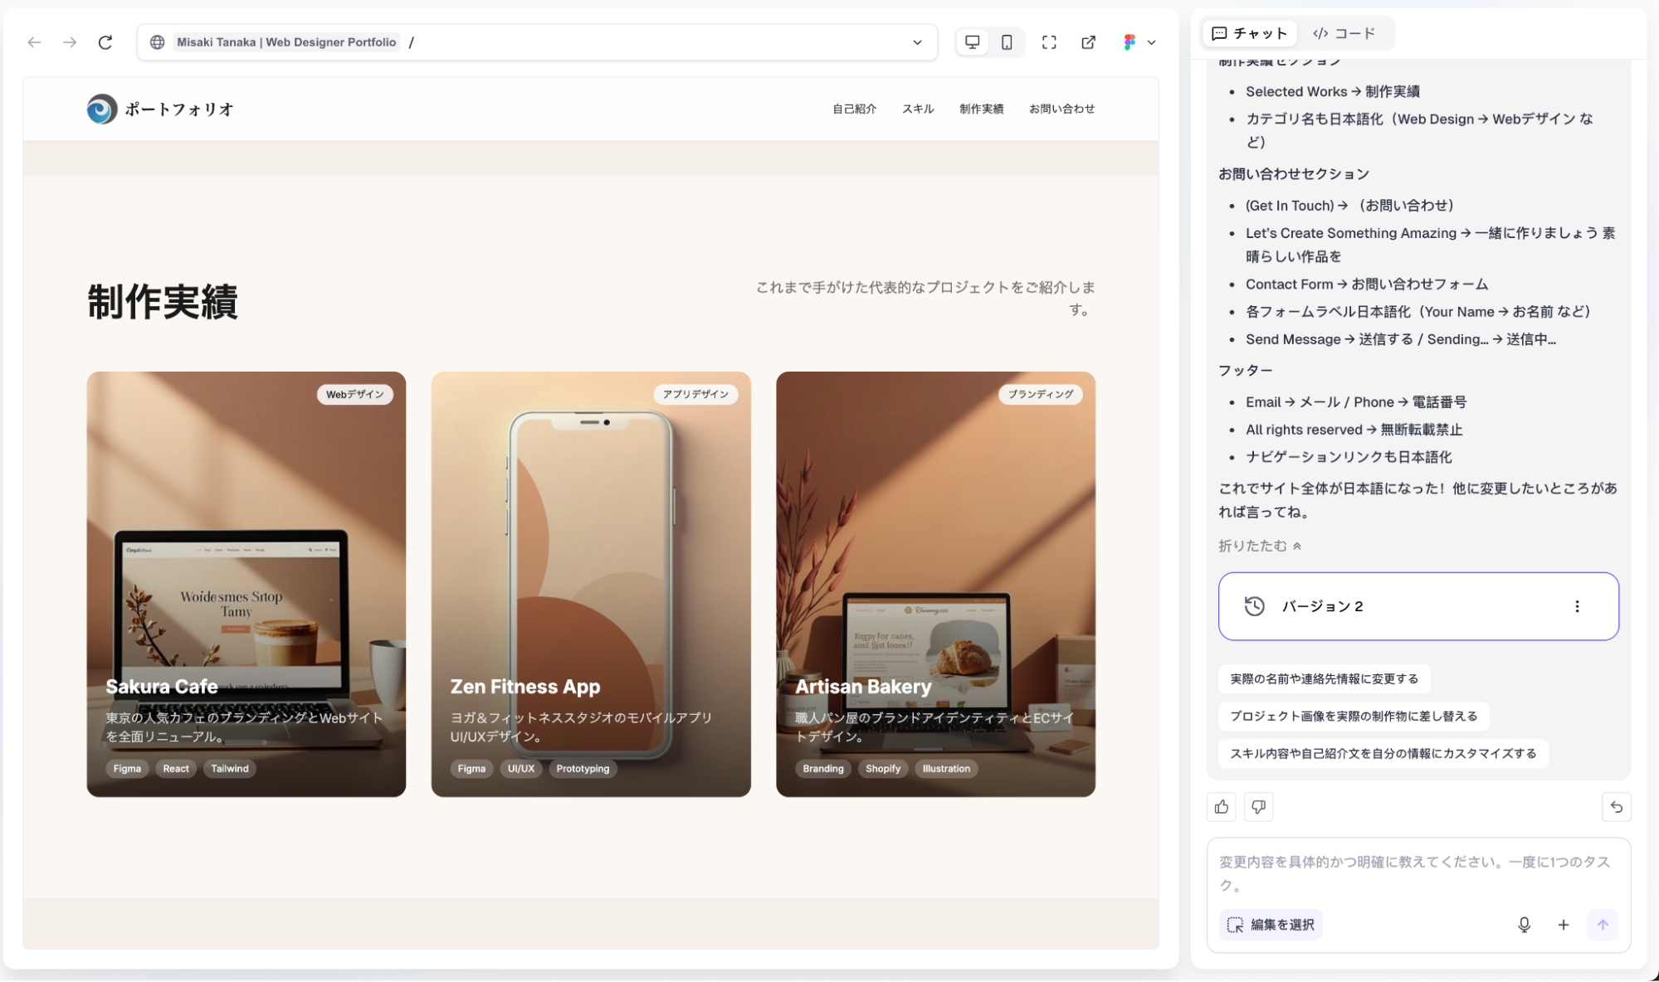Image resolution: width=1659 pixels, height=982 pixels.
Task: Give thumbs down to the response
Action: [x=1258, y=807]
